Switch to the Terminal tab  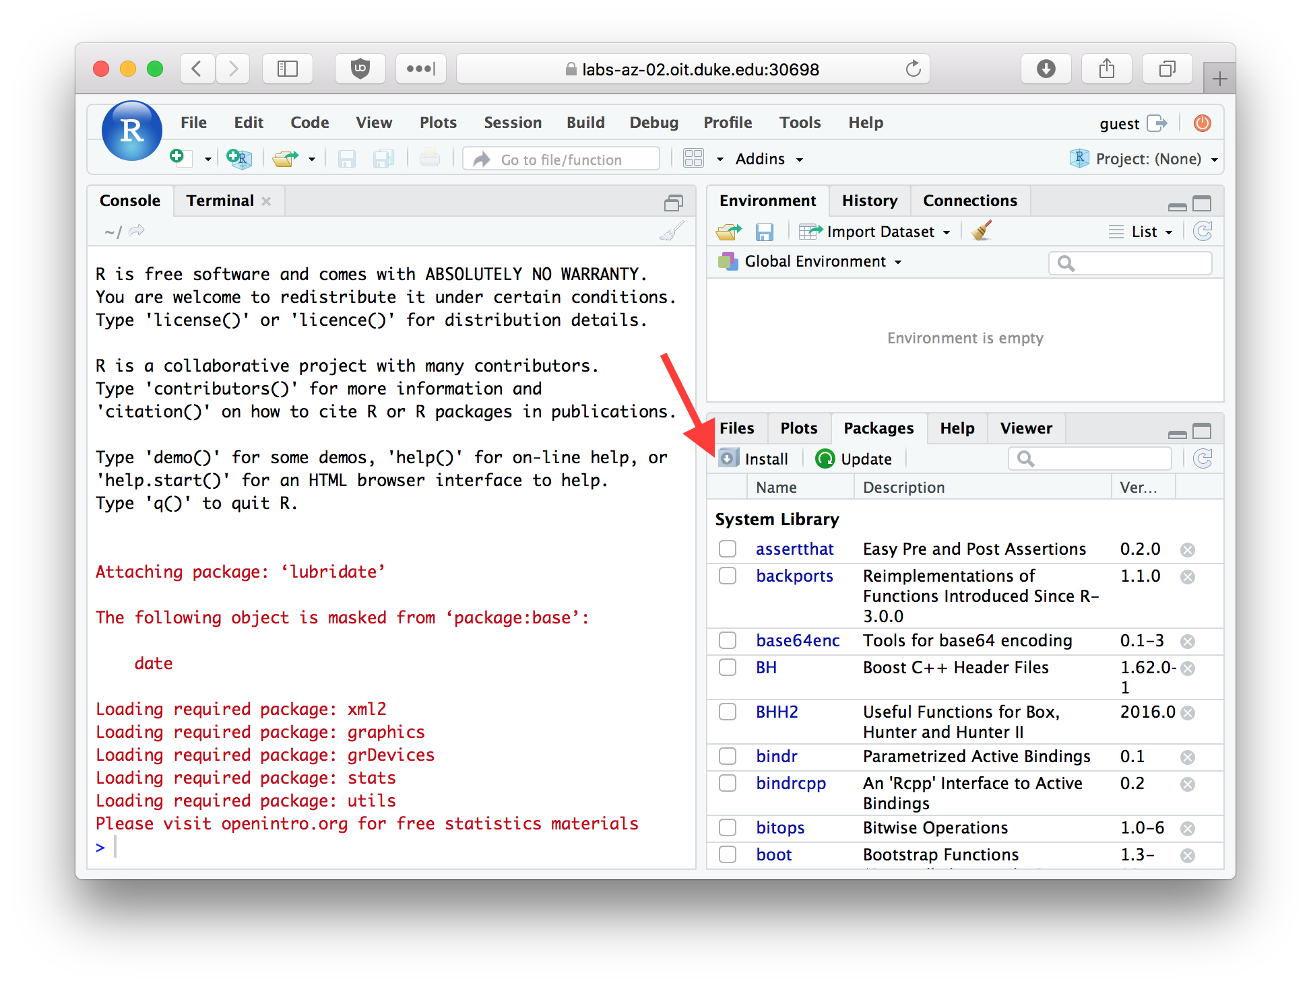(220, 201)
